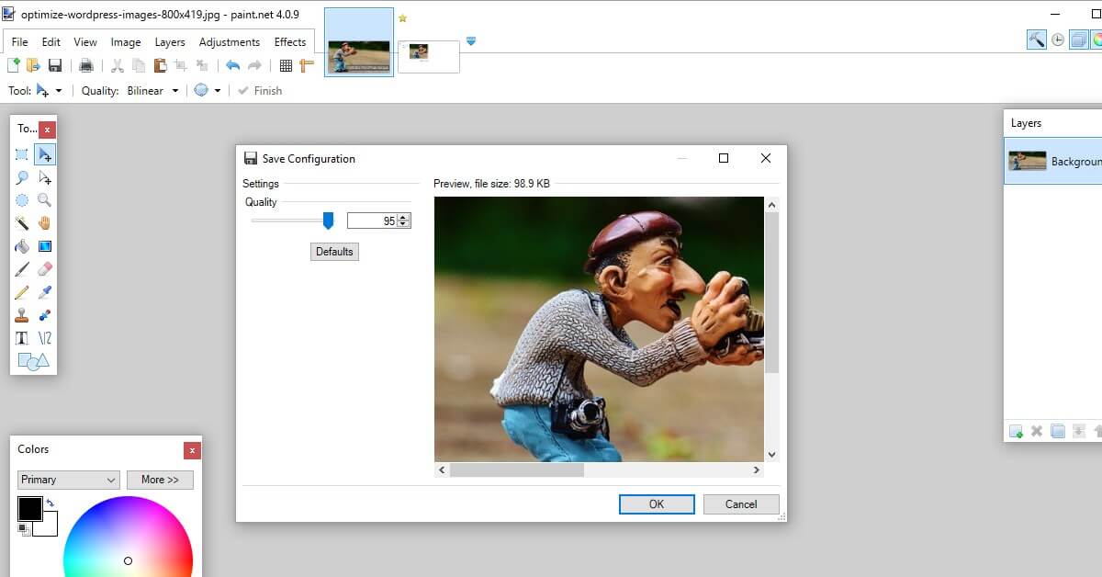Open the View menu
This screenshot has width=1102, height=577.
pyautogui.click(x=85, y=42)
